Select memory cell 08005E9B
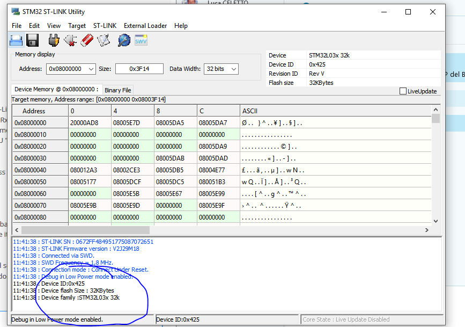Image resolution: width=465 pixels, height=327 pixels. 90,206
